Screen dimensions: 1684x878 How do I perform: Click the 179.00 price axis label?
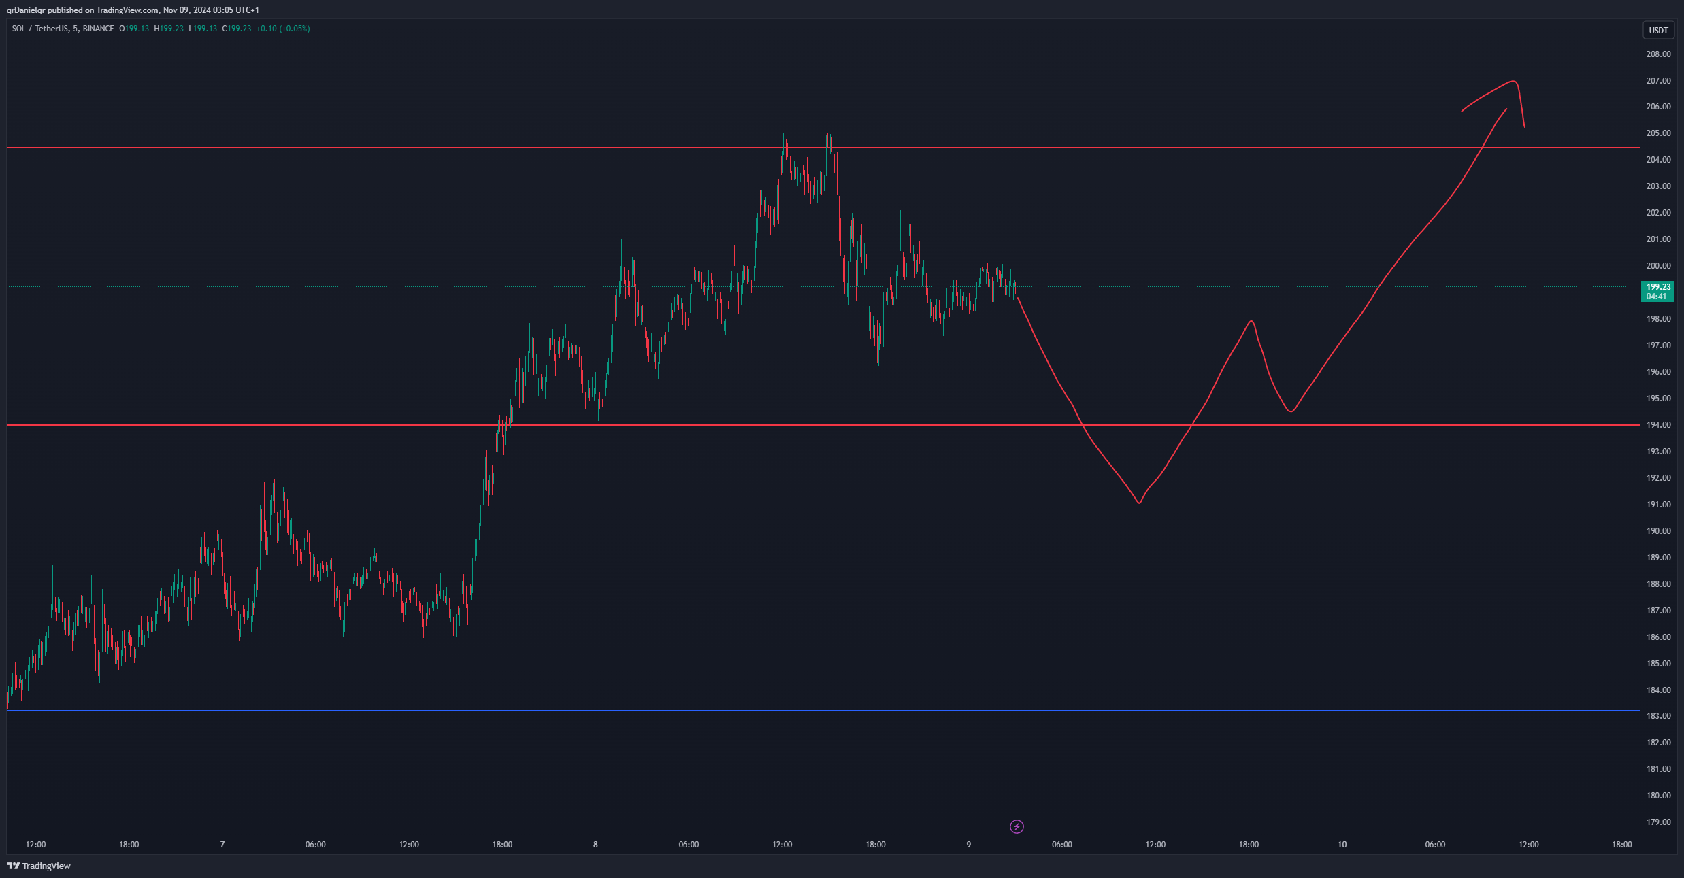pyautogui.click(x=1658, y=822)
